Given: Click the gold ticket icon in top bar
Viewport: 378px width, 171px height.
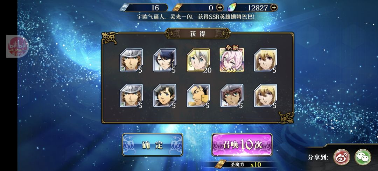Looking at the screenshot, I should point(177,8).
